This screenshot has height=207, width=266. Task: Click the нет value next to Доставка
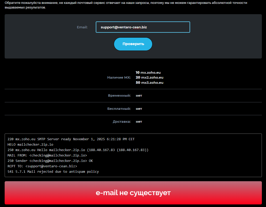[x=139, y=121]
